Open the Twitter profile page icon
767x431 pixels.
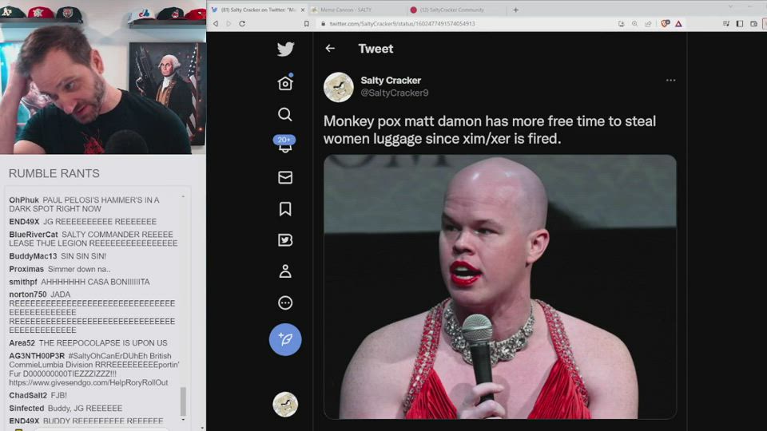285,271
